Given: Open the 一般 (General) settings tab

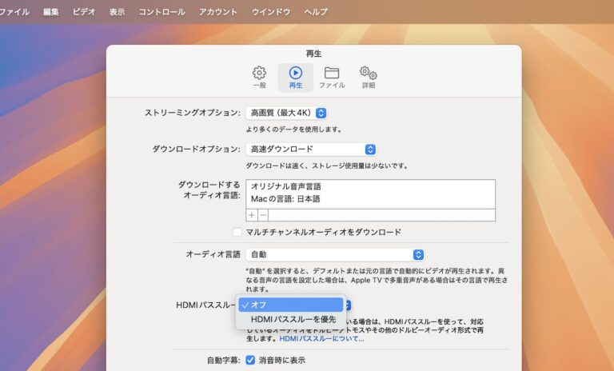Looking at the screenshot, I should tap(259, 77).
